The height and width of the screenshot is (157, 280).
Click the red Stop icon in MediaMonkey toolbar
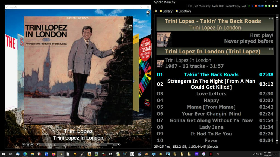pyautogui.click(x=256, y=6)
